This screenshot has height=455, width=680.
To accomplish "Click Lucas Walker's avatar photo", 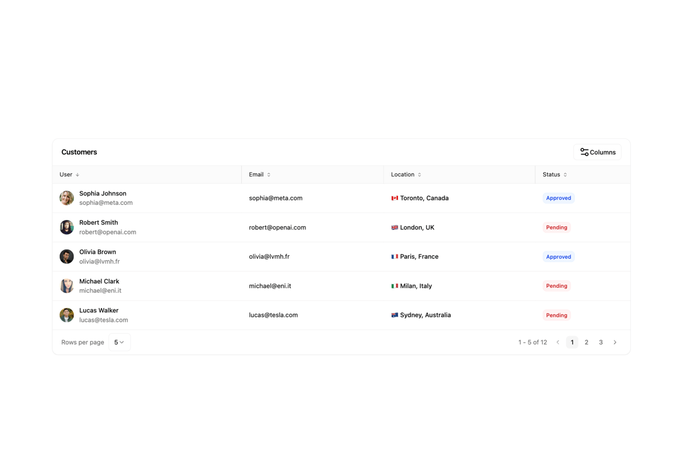I will [x=67, y=315].
